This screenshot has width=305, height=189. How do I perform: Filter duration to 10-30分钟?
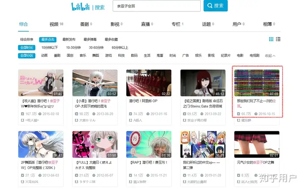pos(73,47)
